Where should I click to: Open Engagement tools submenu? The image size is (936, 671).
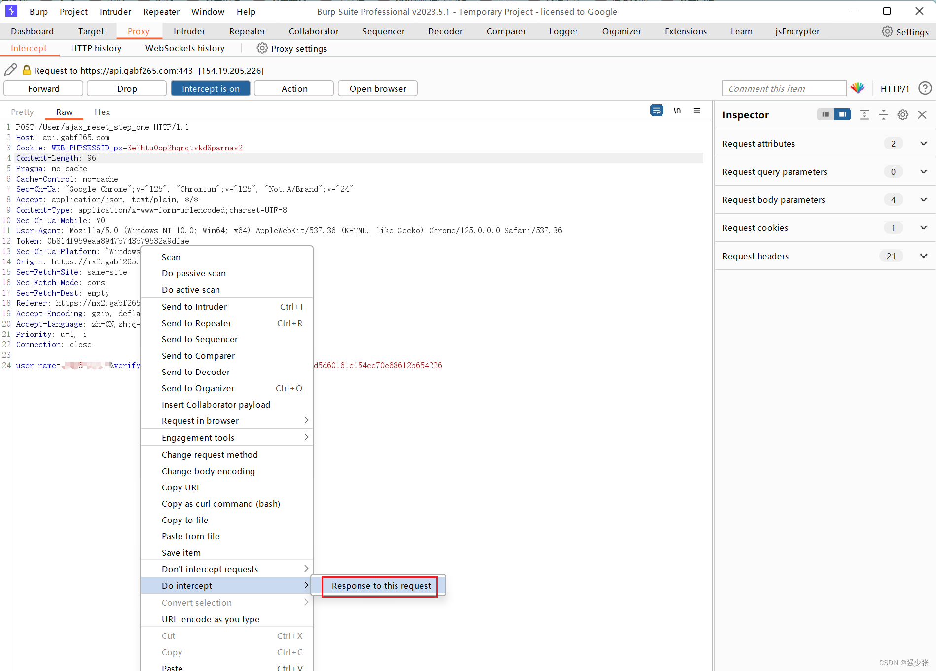tap(227, 438)
